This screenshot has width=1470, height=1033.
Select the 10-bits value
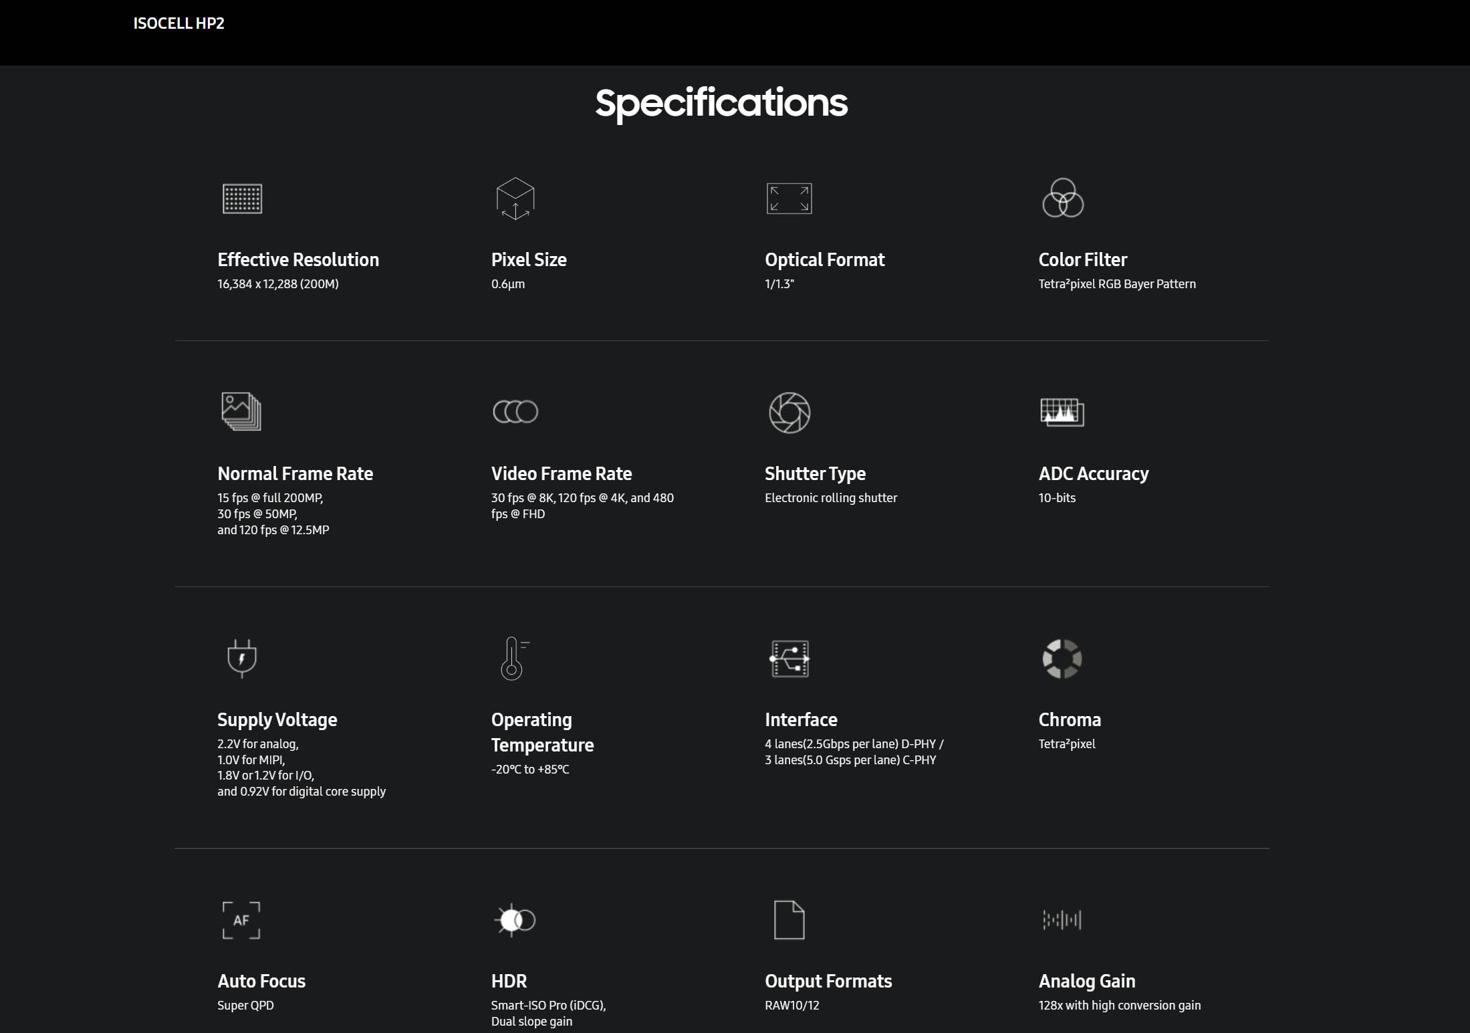[1057, 497]
